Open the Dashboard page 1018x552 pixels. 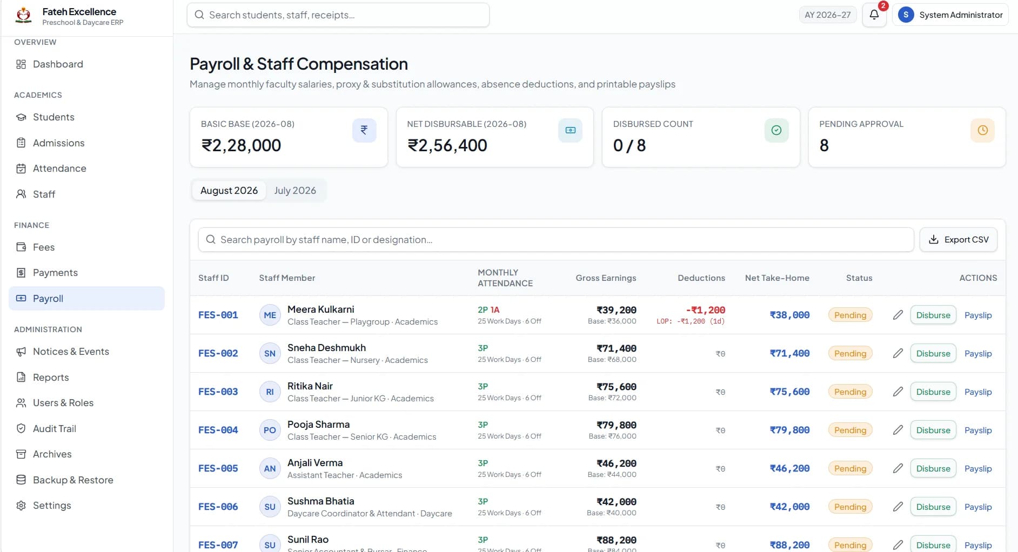[86, 64]
